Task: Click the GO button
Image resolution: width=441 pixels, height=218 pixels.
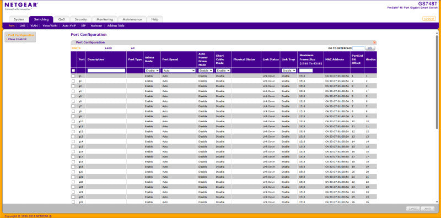Action: click(x=370, y=48)
